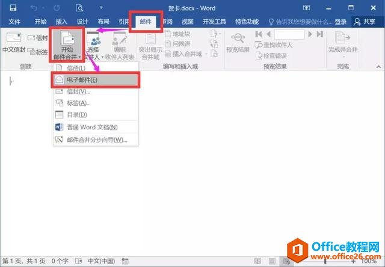Click the page count 第1页，共1页 status
The height and width of the screenshot is (267, 385).
pyautogui.click(x=24, y=261)
